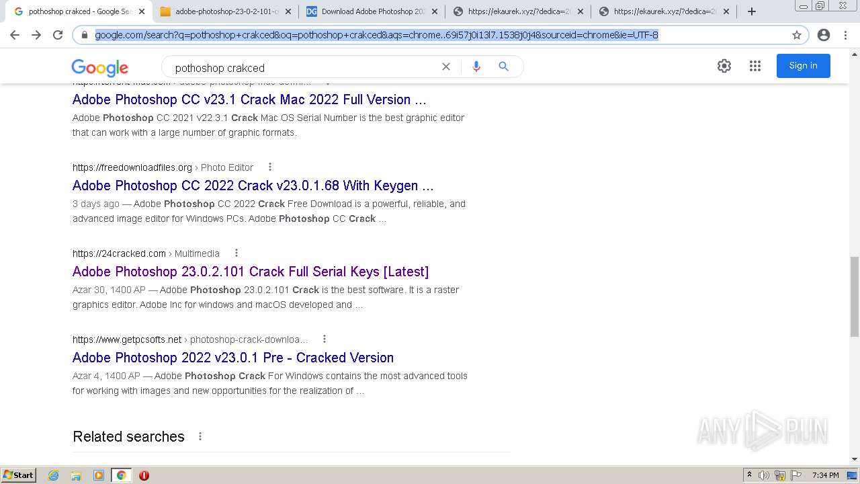The width and height of the screenshot is (860, 484).
Task: Click the taskbar clock showing 7:34 PM
Action: pyautogui.click(x=825, y=475)
